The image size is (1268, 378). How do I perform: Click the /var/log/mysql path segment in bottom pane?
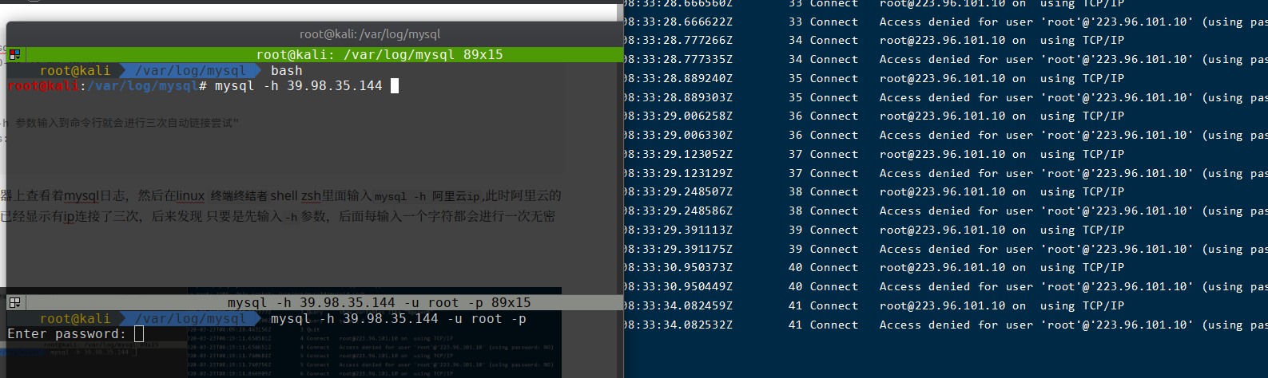pos(190,319)
